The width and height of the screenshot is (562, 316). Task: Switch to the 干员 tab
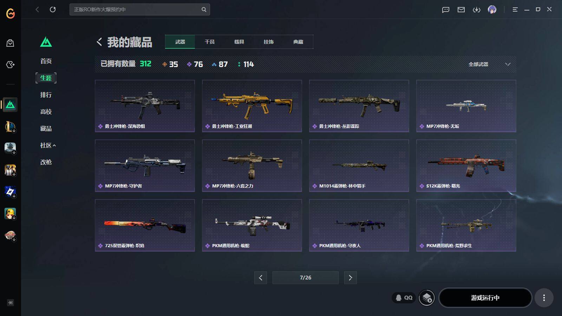[x=210, y=42]
